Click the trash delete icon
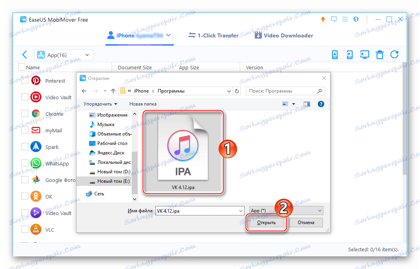420x269 pixels. (x=379, y=55)
